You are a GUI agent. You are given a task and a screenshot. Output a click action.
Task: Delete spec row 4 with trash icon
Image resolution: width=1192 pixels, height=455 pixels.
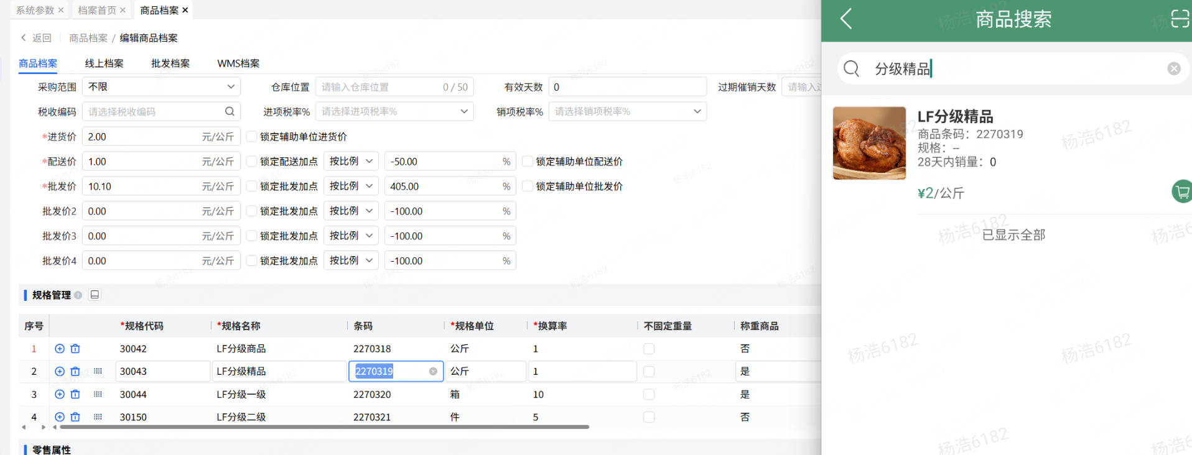click(x=75, y=417)
